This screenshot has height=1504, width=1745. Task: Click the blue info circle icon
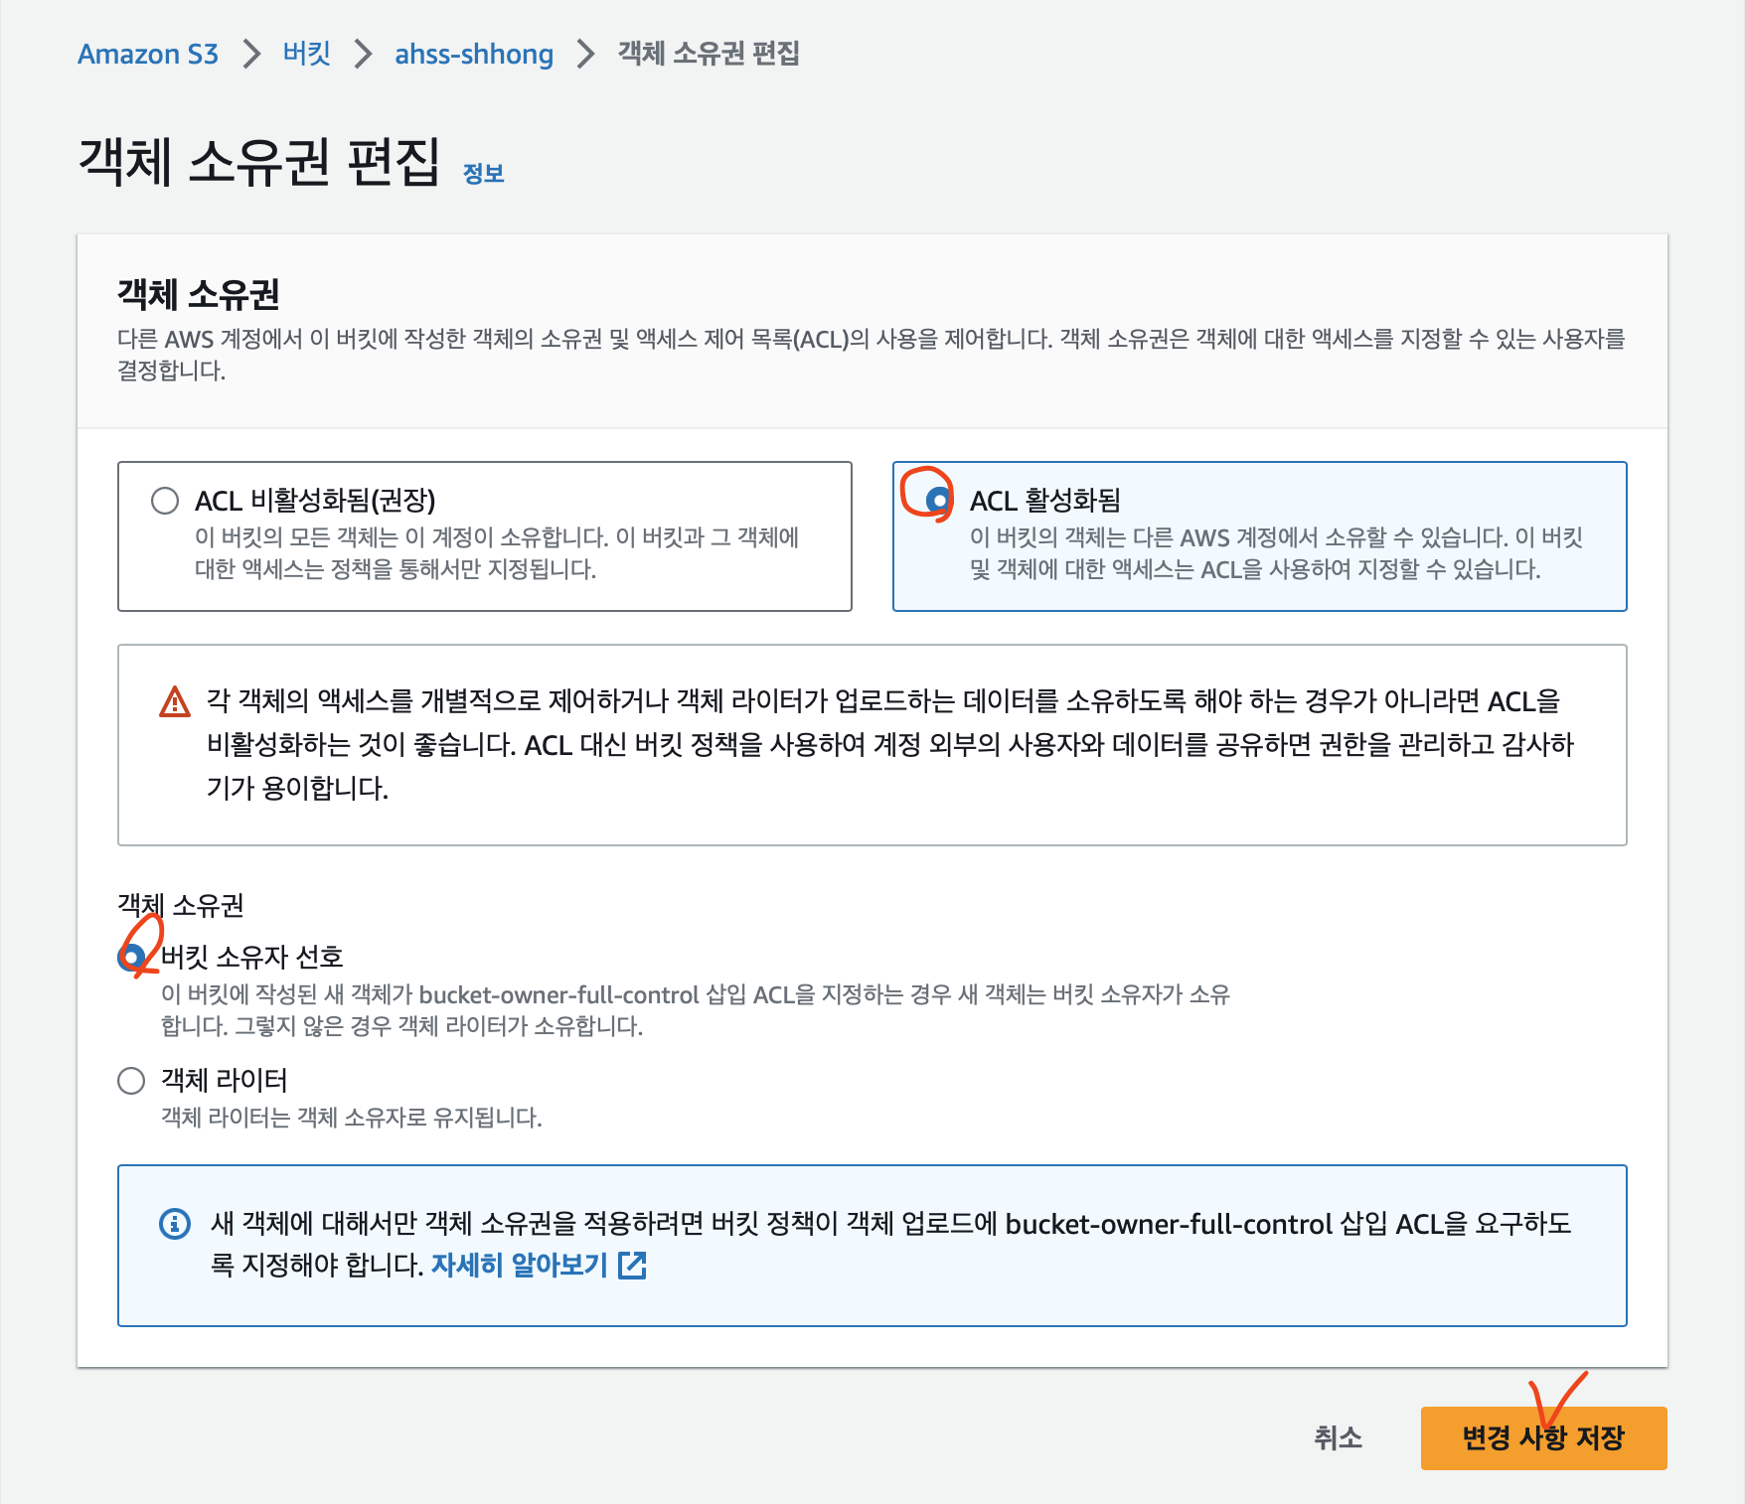tap(175, 1224)
